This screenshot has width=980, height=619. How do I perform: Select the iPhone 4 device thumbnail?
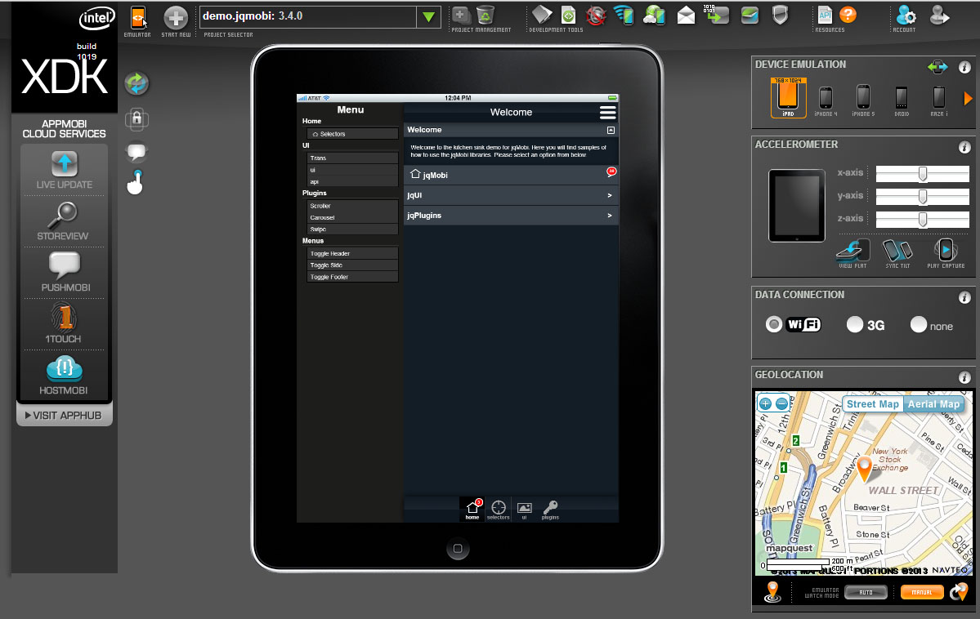[x=826, y=101]
